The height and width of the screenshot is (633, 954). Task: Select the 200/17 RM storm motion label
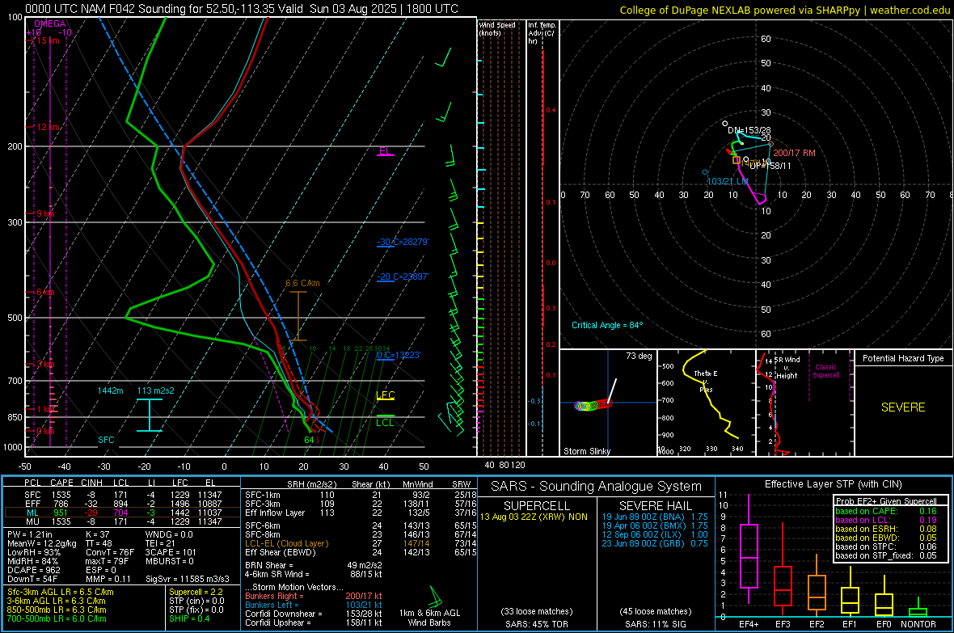coord(794,153)
